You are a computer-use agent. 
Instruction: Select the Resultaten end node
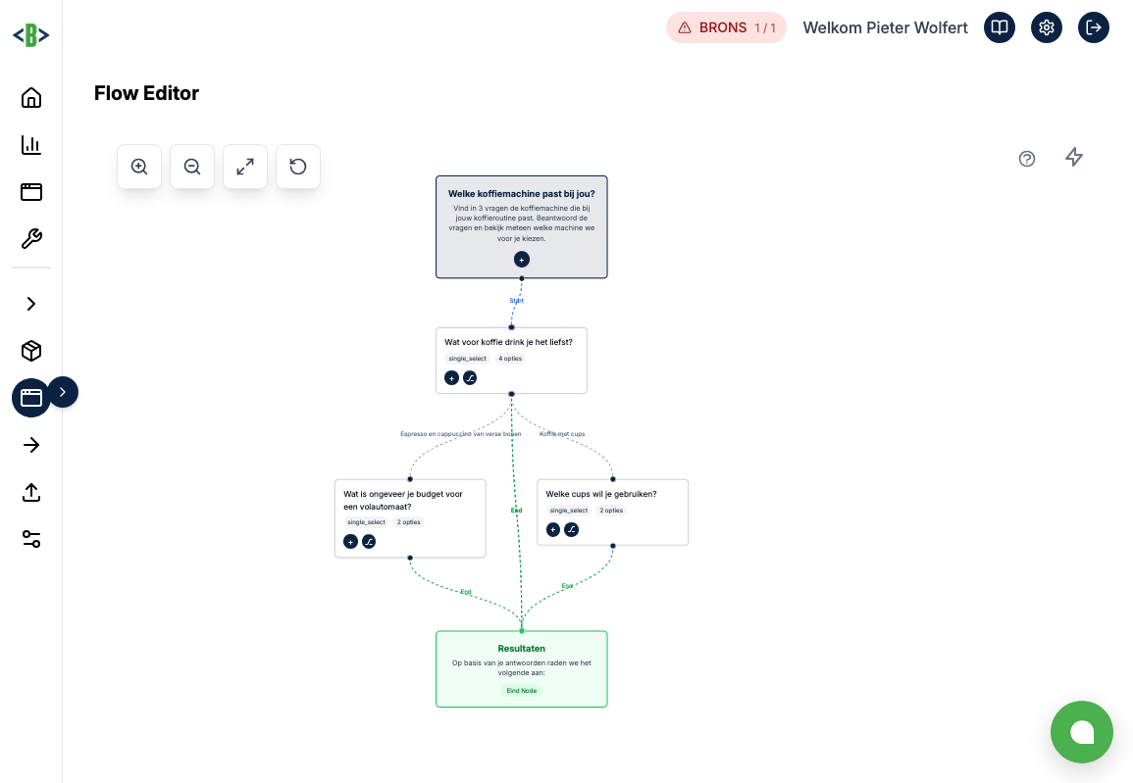(x=521, y=668)
